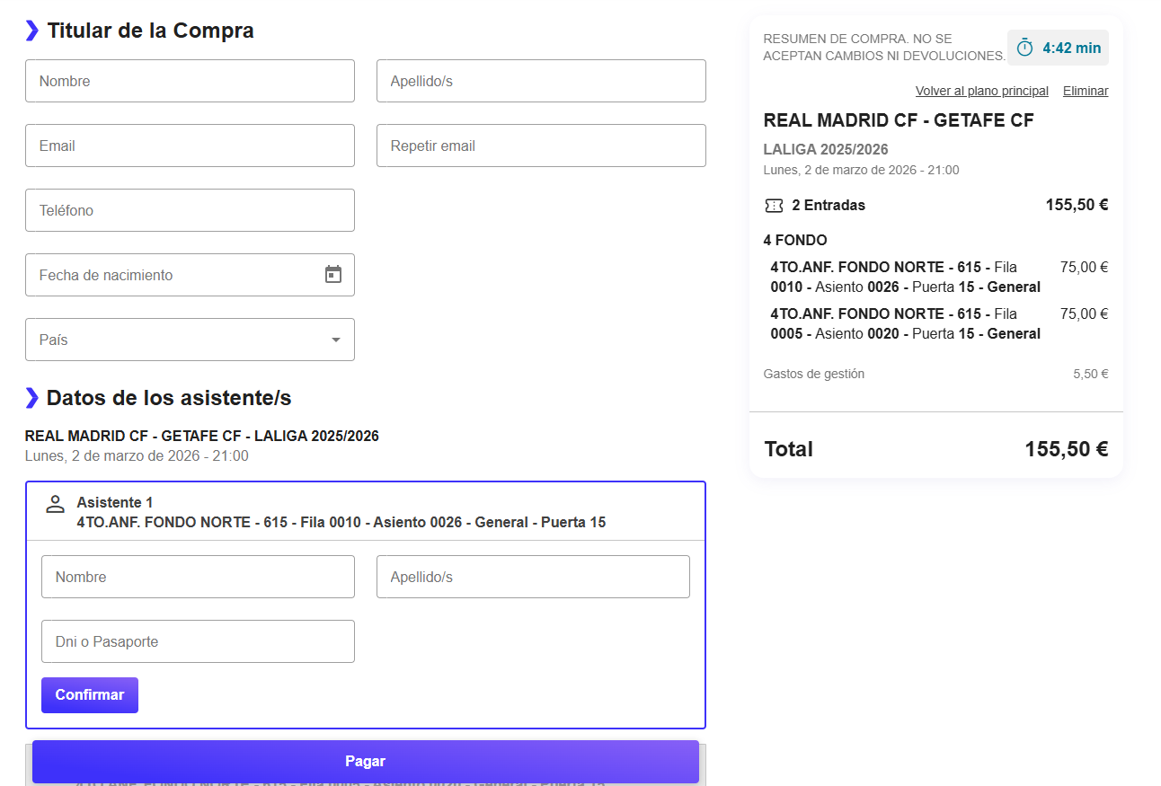Click the Pagar button

366,762
